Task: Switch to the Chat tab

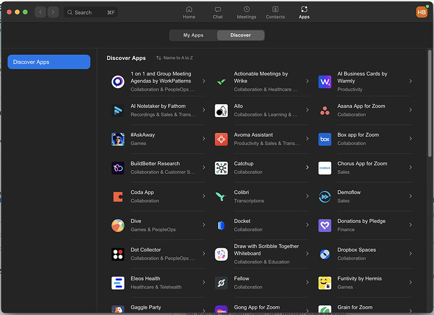Action: click(218, 13)
